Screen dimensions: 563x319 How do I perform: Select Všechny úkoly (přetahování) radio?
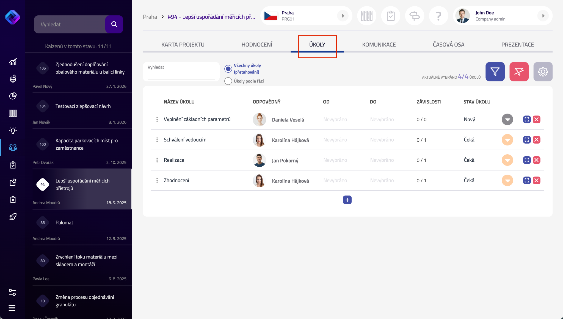click(x=228, y=69)
